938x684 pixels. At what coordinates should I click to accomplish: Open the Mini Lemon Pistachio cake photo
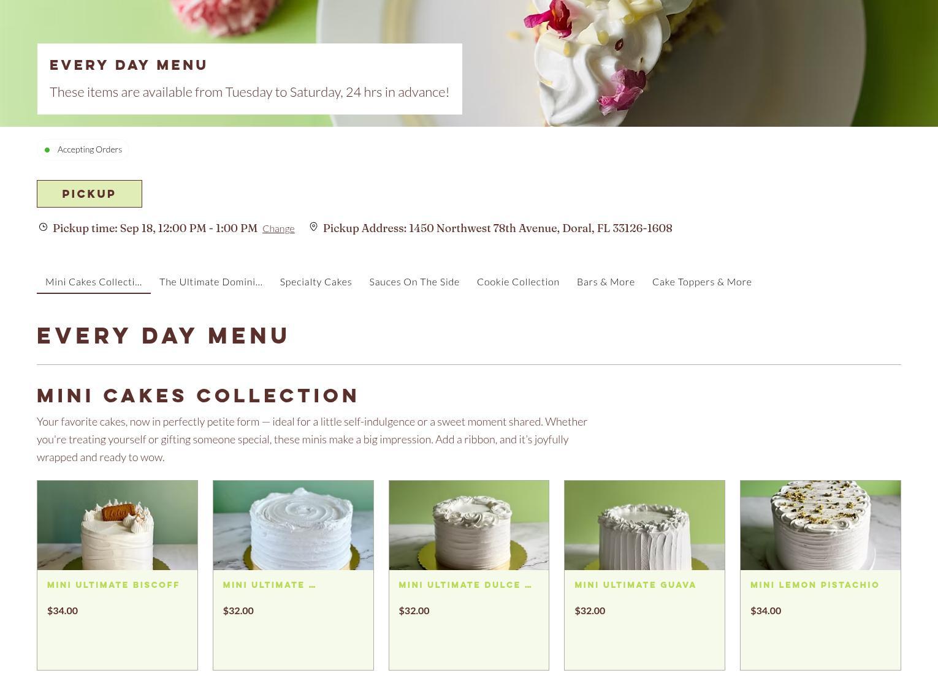click(x=820, y=525)
